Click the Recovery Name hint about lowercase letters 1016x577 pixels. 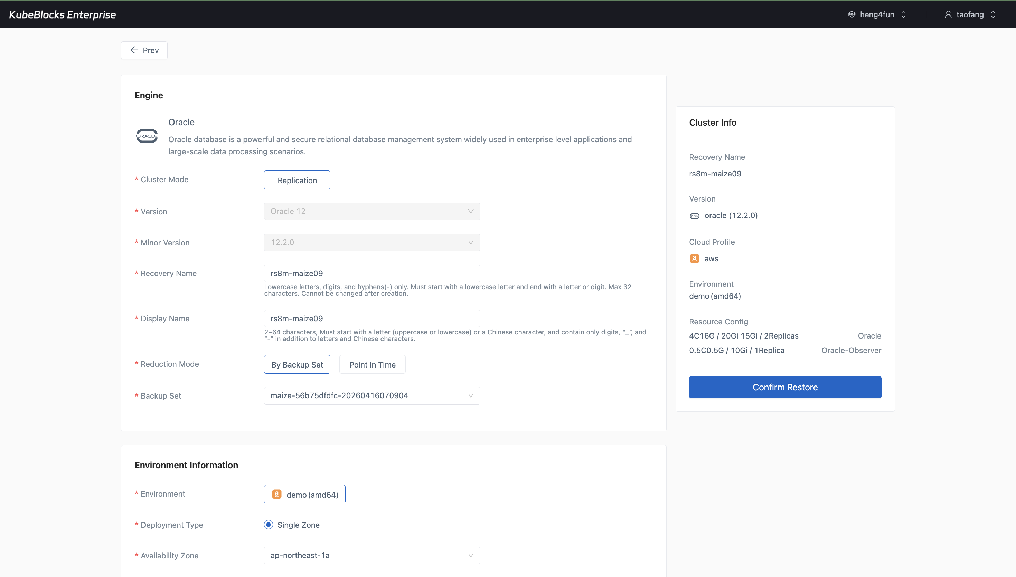pos(447,290)
